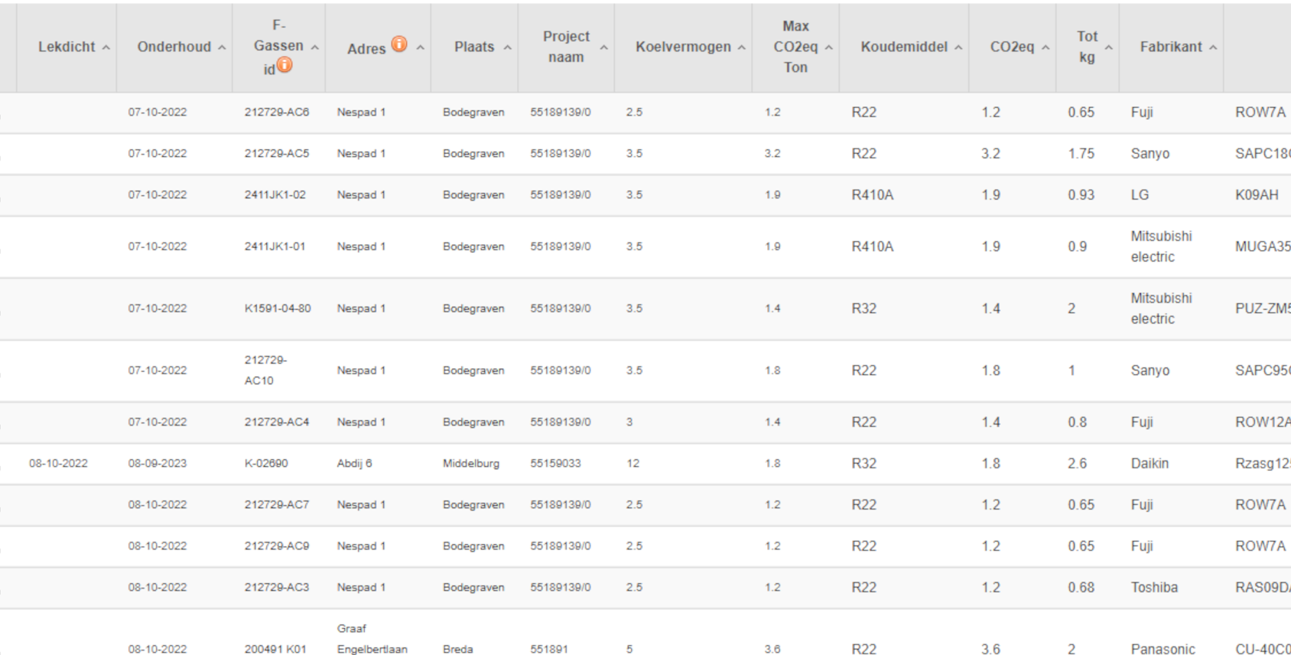Image resolution: width=1291 pixels, height=655 pixels.
Task: Select the row with F-Gassen id K-02690
Action: click(266, 464)
